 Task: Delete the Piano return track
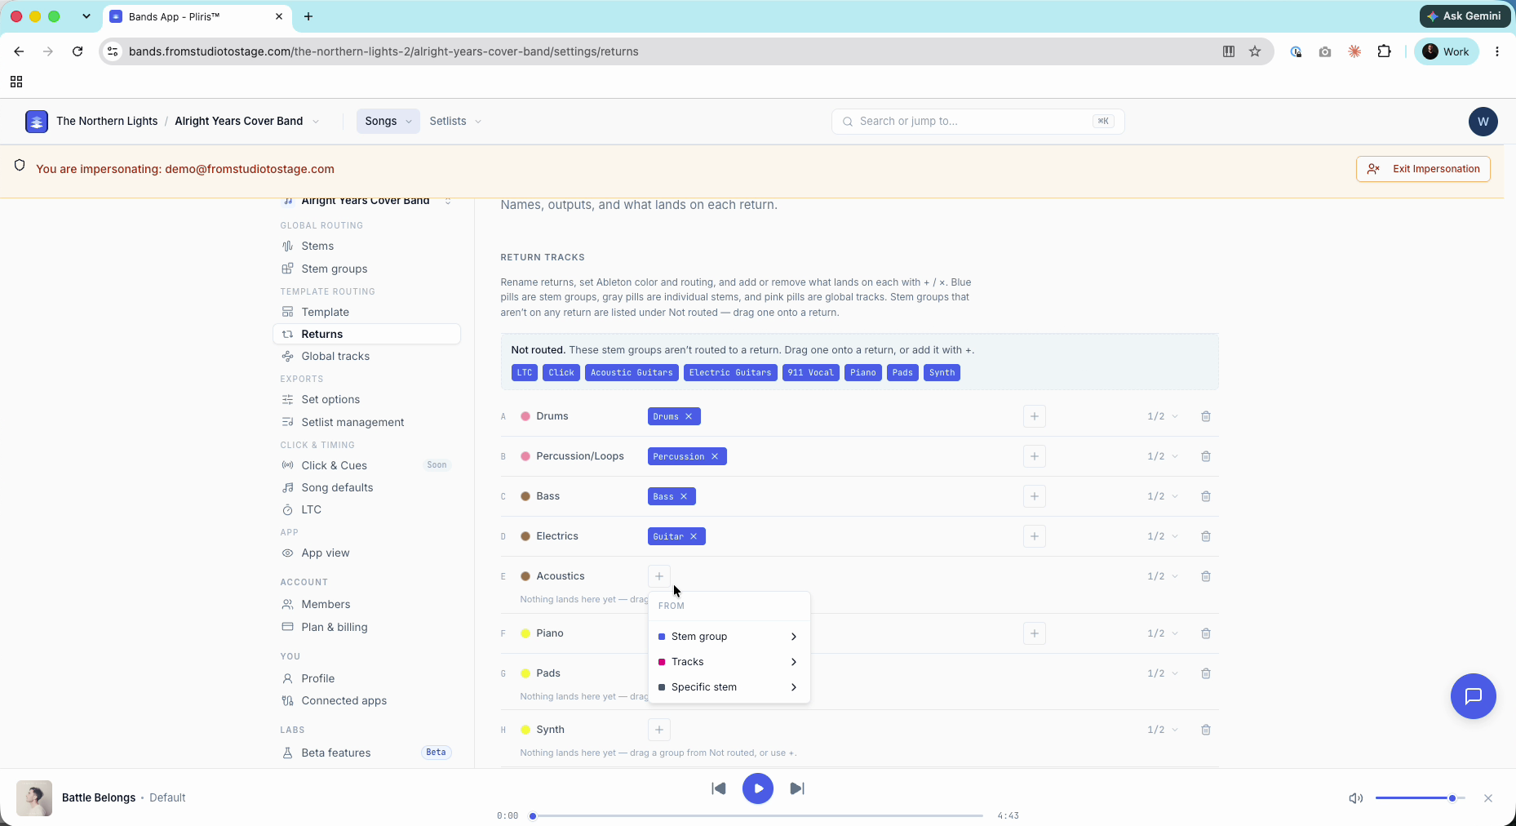click(x=1206, y=633)
